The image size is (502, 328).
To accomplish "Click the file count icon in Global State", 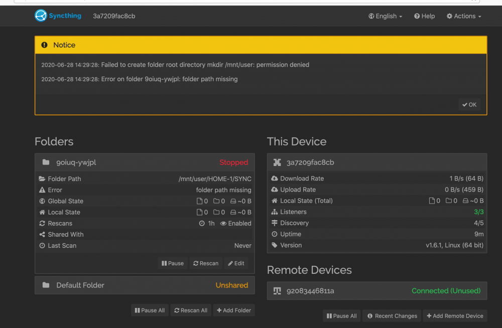I will (x=199, y=201).
